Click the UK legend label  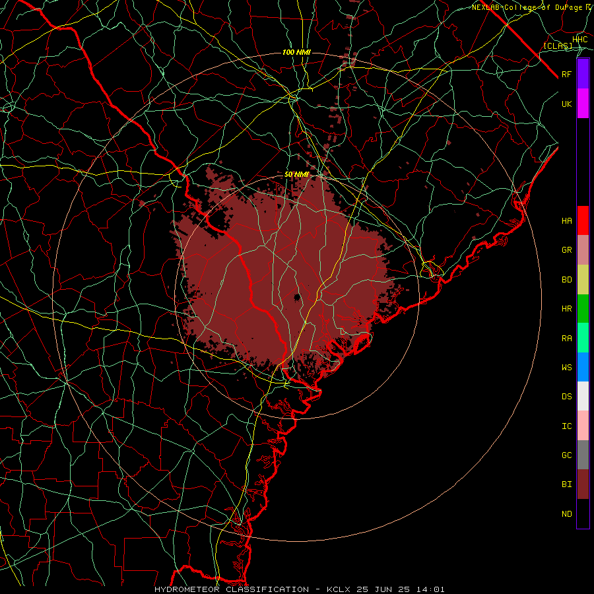(567, 104)
